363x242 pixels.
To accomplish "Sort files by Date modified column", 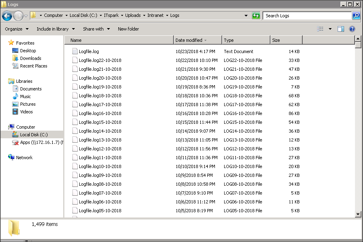I will (189, 40).
